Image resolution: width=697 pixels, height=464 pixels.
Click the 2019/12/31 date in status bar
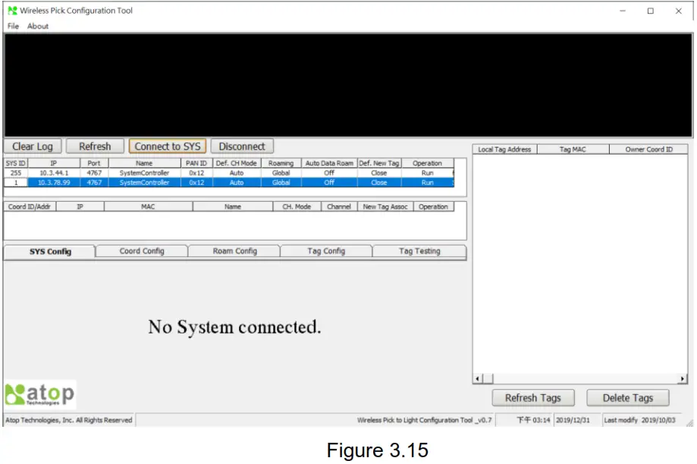click(573, 420)
